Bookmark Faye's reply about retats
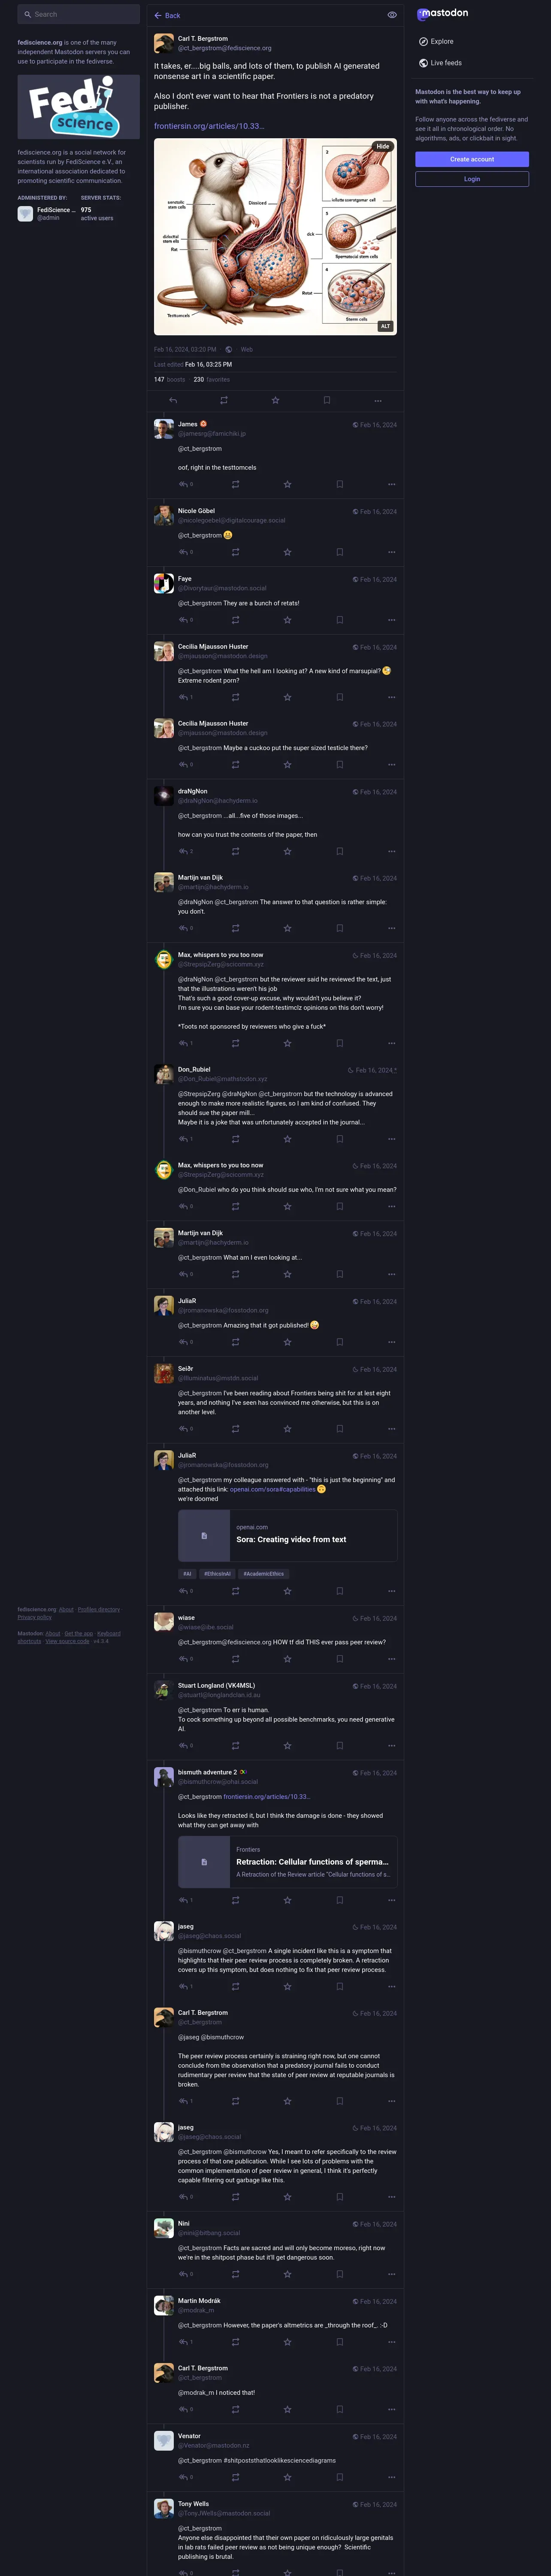Screen dimensions: 551x2576 339,620
